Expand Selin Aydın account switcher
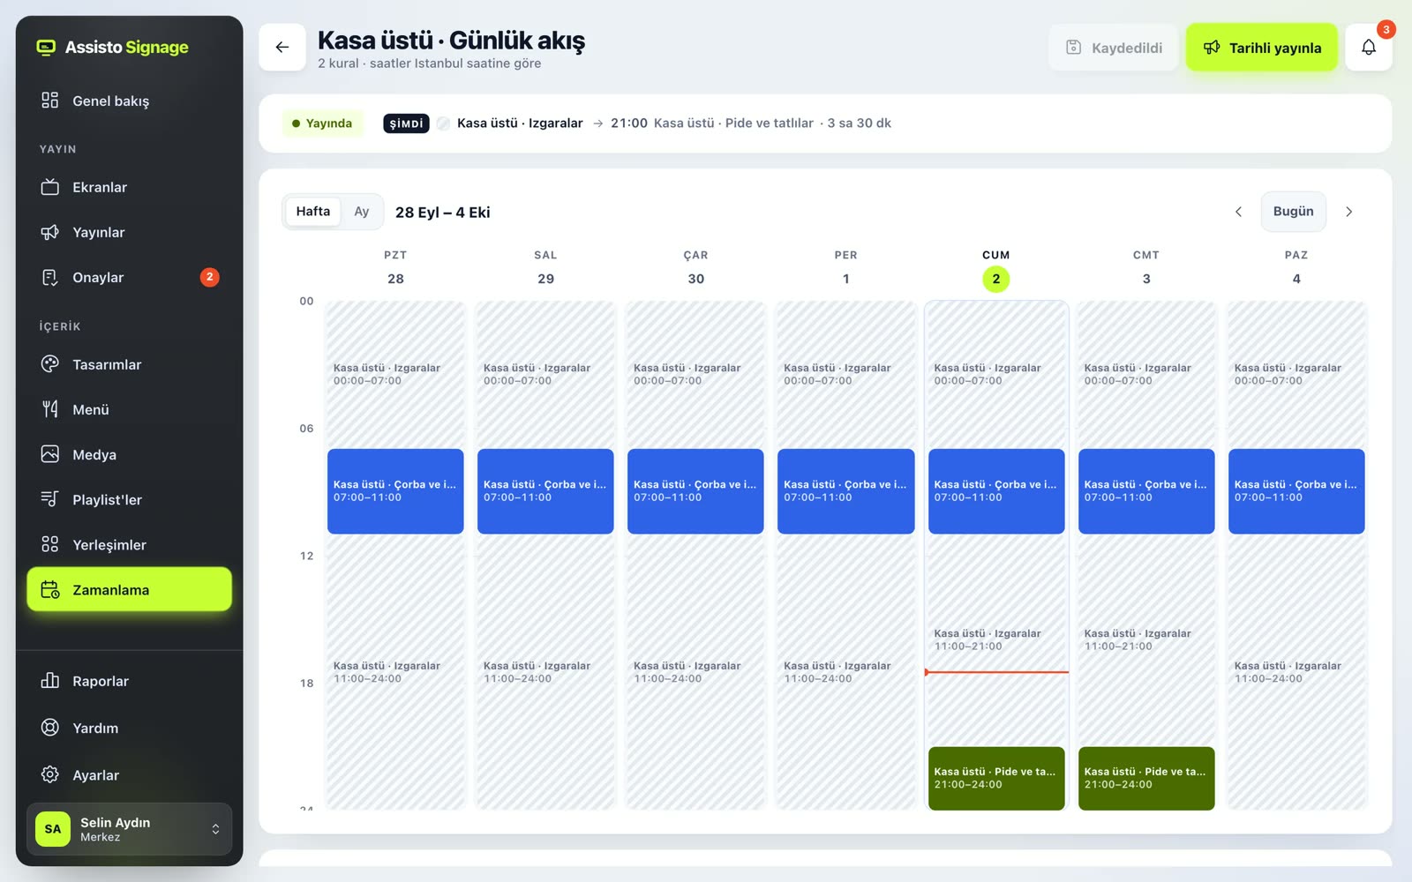 [x=129, y=829]
